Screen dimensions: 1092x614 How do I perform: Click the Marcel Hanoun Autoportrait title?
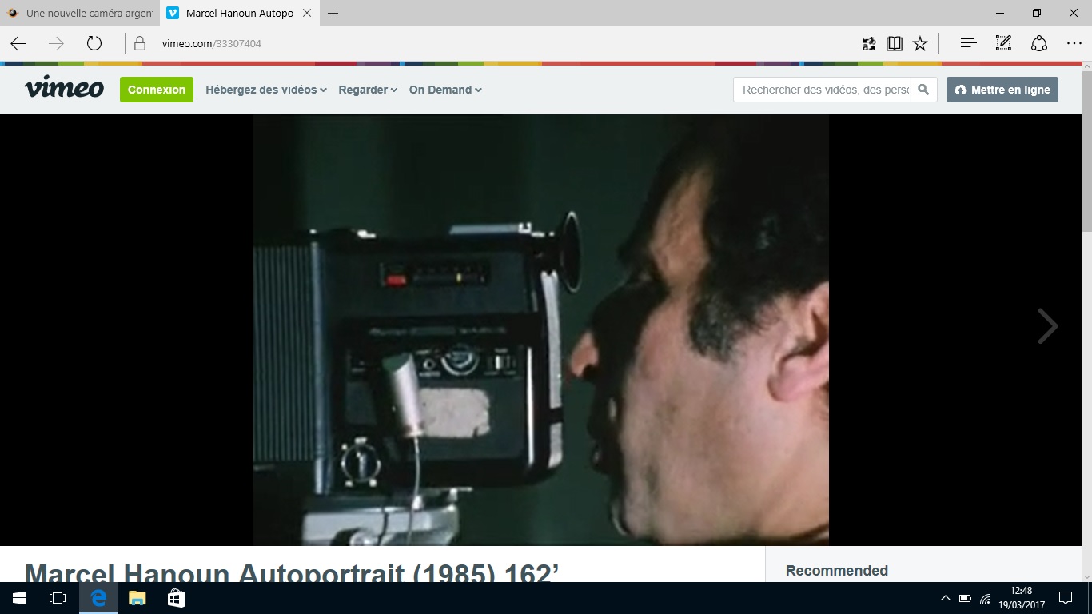(x=292, y=572)
